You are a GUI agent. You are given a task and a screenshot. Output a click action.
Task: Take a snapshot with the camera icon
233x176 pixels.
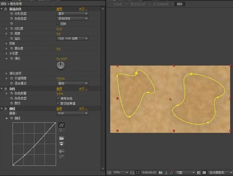click(x=160, y=173)
